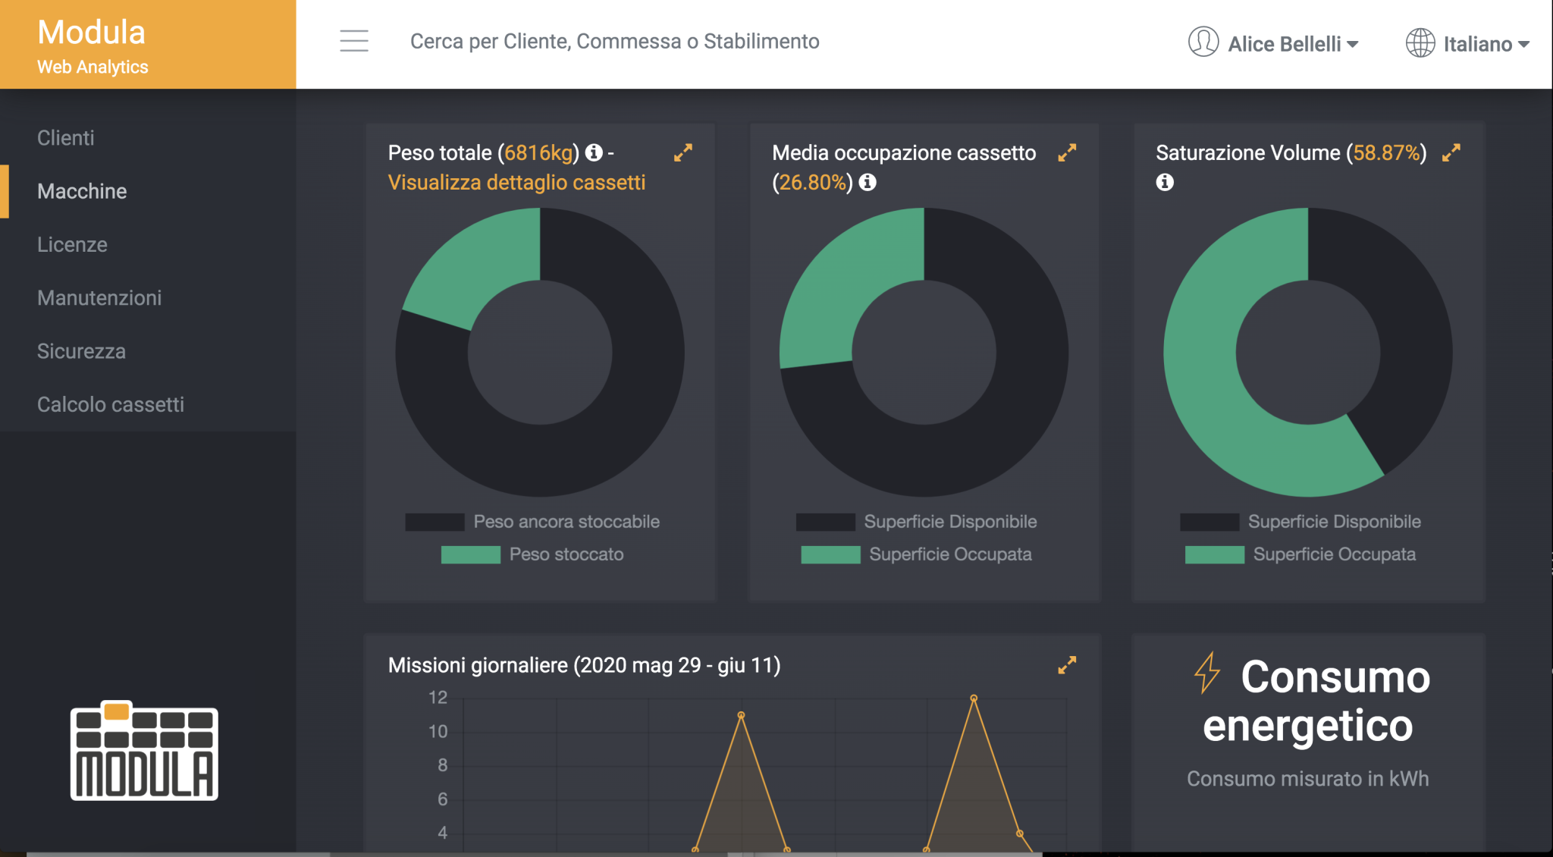Image resolution: width=1553 pixels, height=857 pixels.
Task: Open info tooltip beside 26.80% value
Action: [x=867, y=182]
